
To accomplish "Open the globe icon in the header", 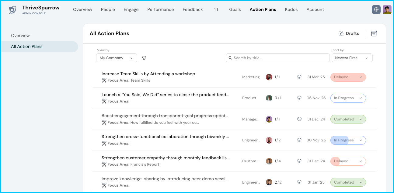I will click(x=376, y=10).
